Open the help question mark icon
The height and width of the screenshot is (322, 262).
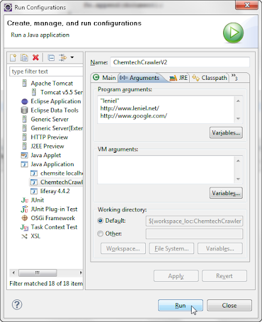click(17, 304)
